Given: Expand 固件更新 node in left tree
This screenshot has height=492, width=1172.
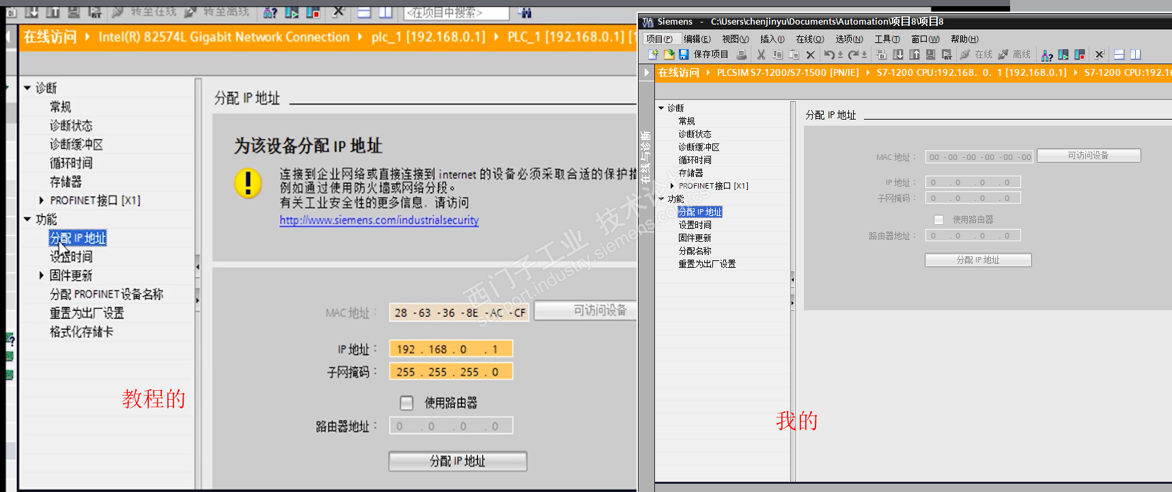Looking at the screenshot, I should pos(41,275).
